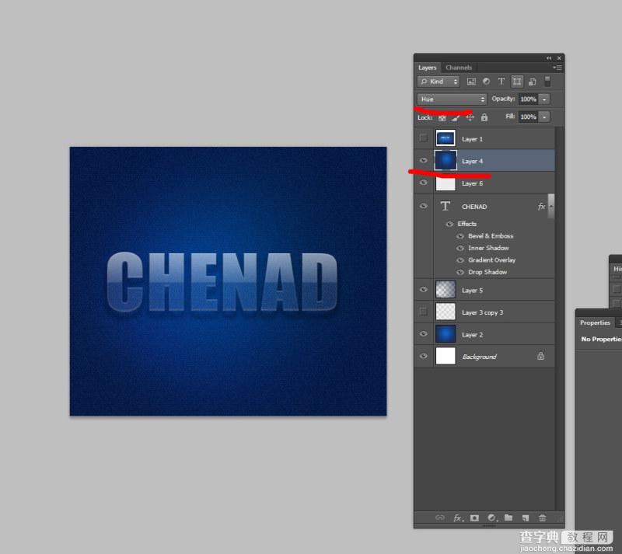The height and width of the screenshot is (554, 622).
Task: Filter layers by pixel layer icon
Action: click(x=471, y=82)
